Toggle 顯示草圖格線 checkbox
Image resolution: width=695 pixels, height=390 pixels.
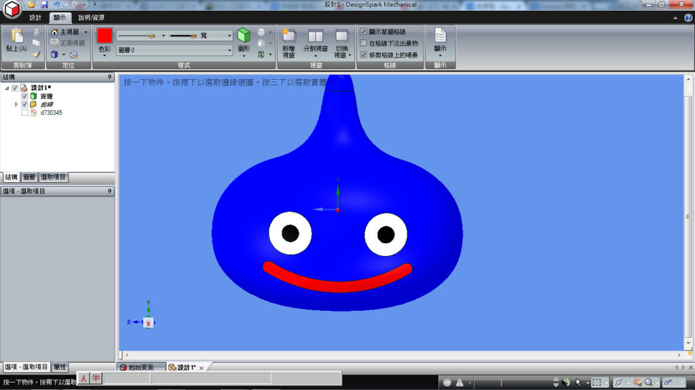pyautogui.click(x=364, y=31)
